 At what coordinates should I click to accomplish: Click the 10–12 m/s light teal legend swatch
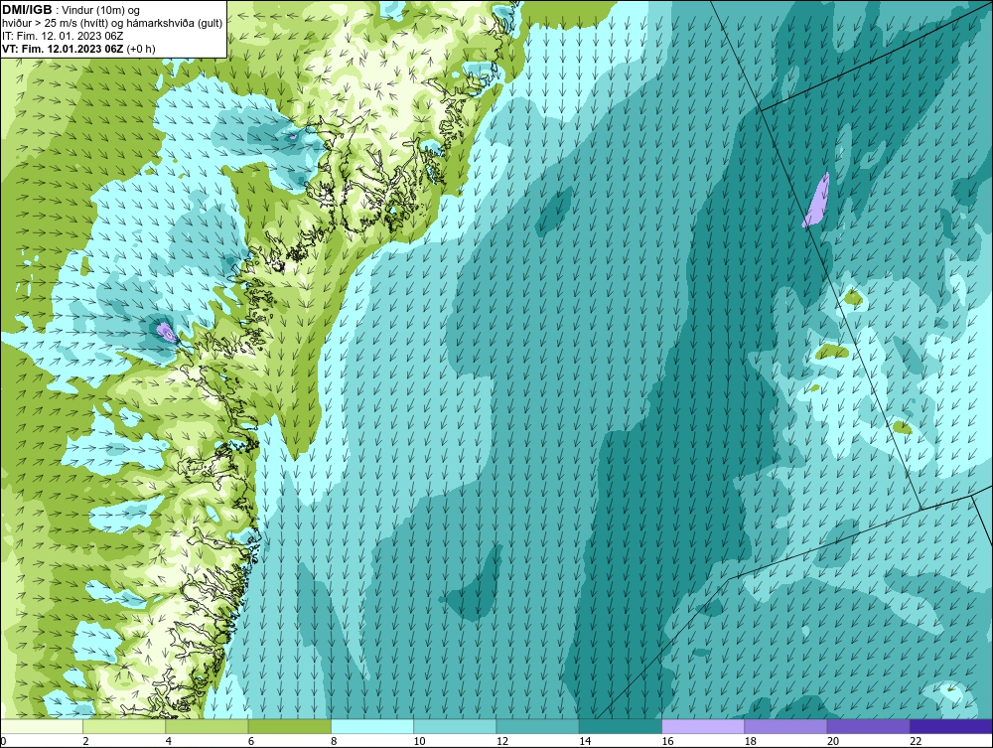tap(455, 726)
